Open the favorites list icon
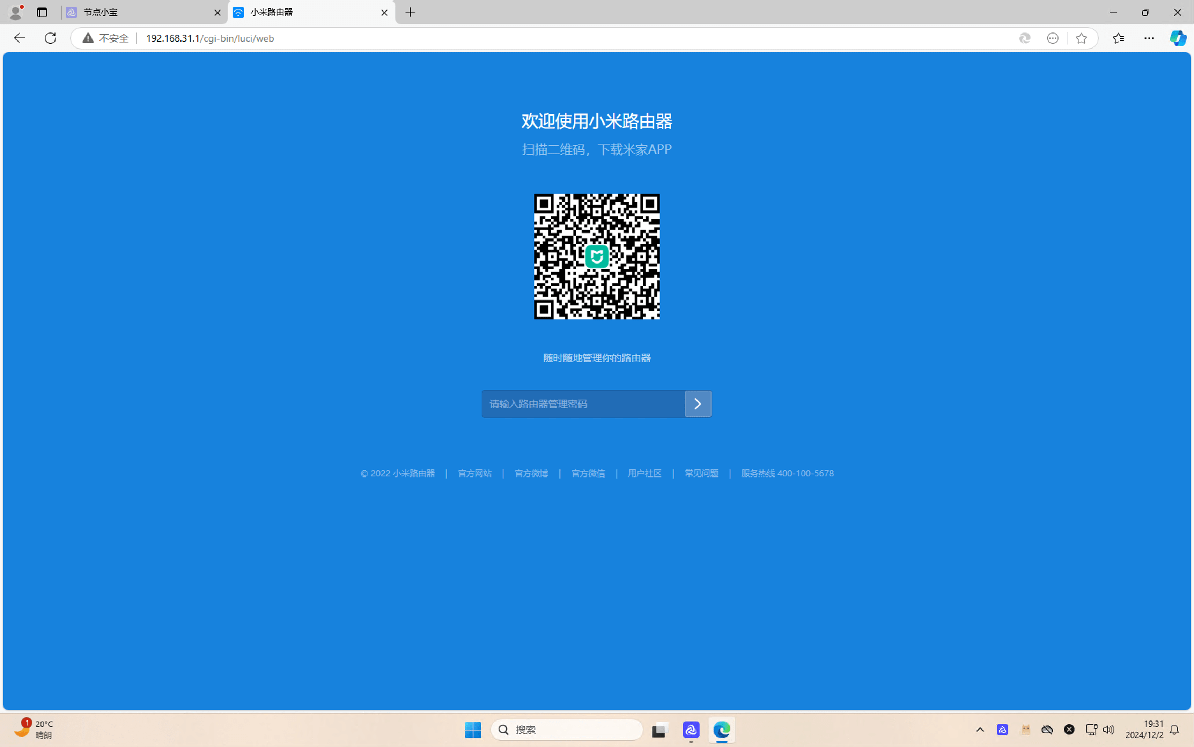 [x=1119, y=38]
